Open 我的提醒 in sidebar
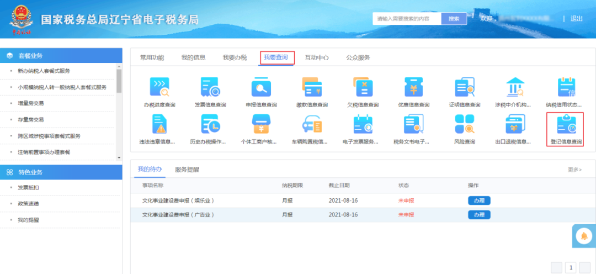The image size is (596, 274). [x=28, y=220]
